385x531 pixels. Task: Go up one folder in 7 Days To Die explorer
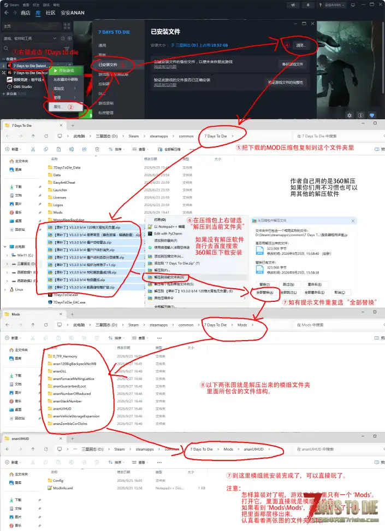pyautogui.click(x=33, y=136)
